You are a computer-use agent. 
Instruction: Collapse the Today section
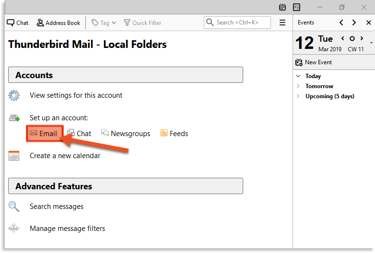coord(298,76)
